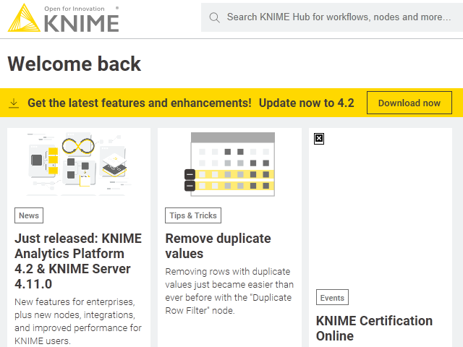Open 'Just released: KNIME Analytics Platform' article
The height and width of the screenshot is (347, 463).
[78, 261]
